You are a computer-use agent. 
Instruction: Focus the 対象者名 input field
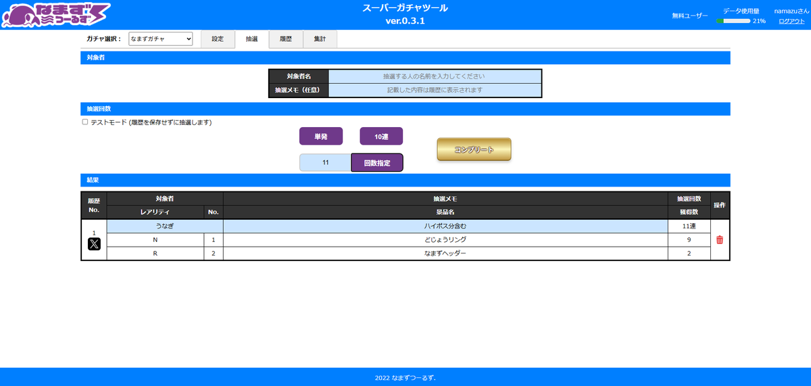(x=435, y=76)
